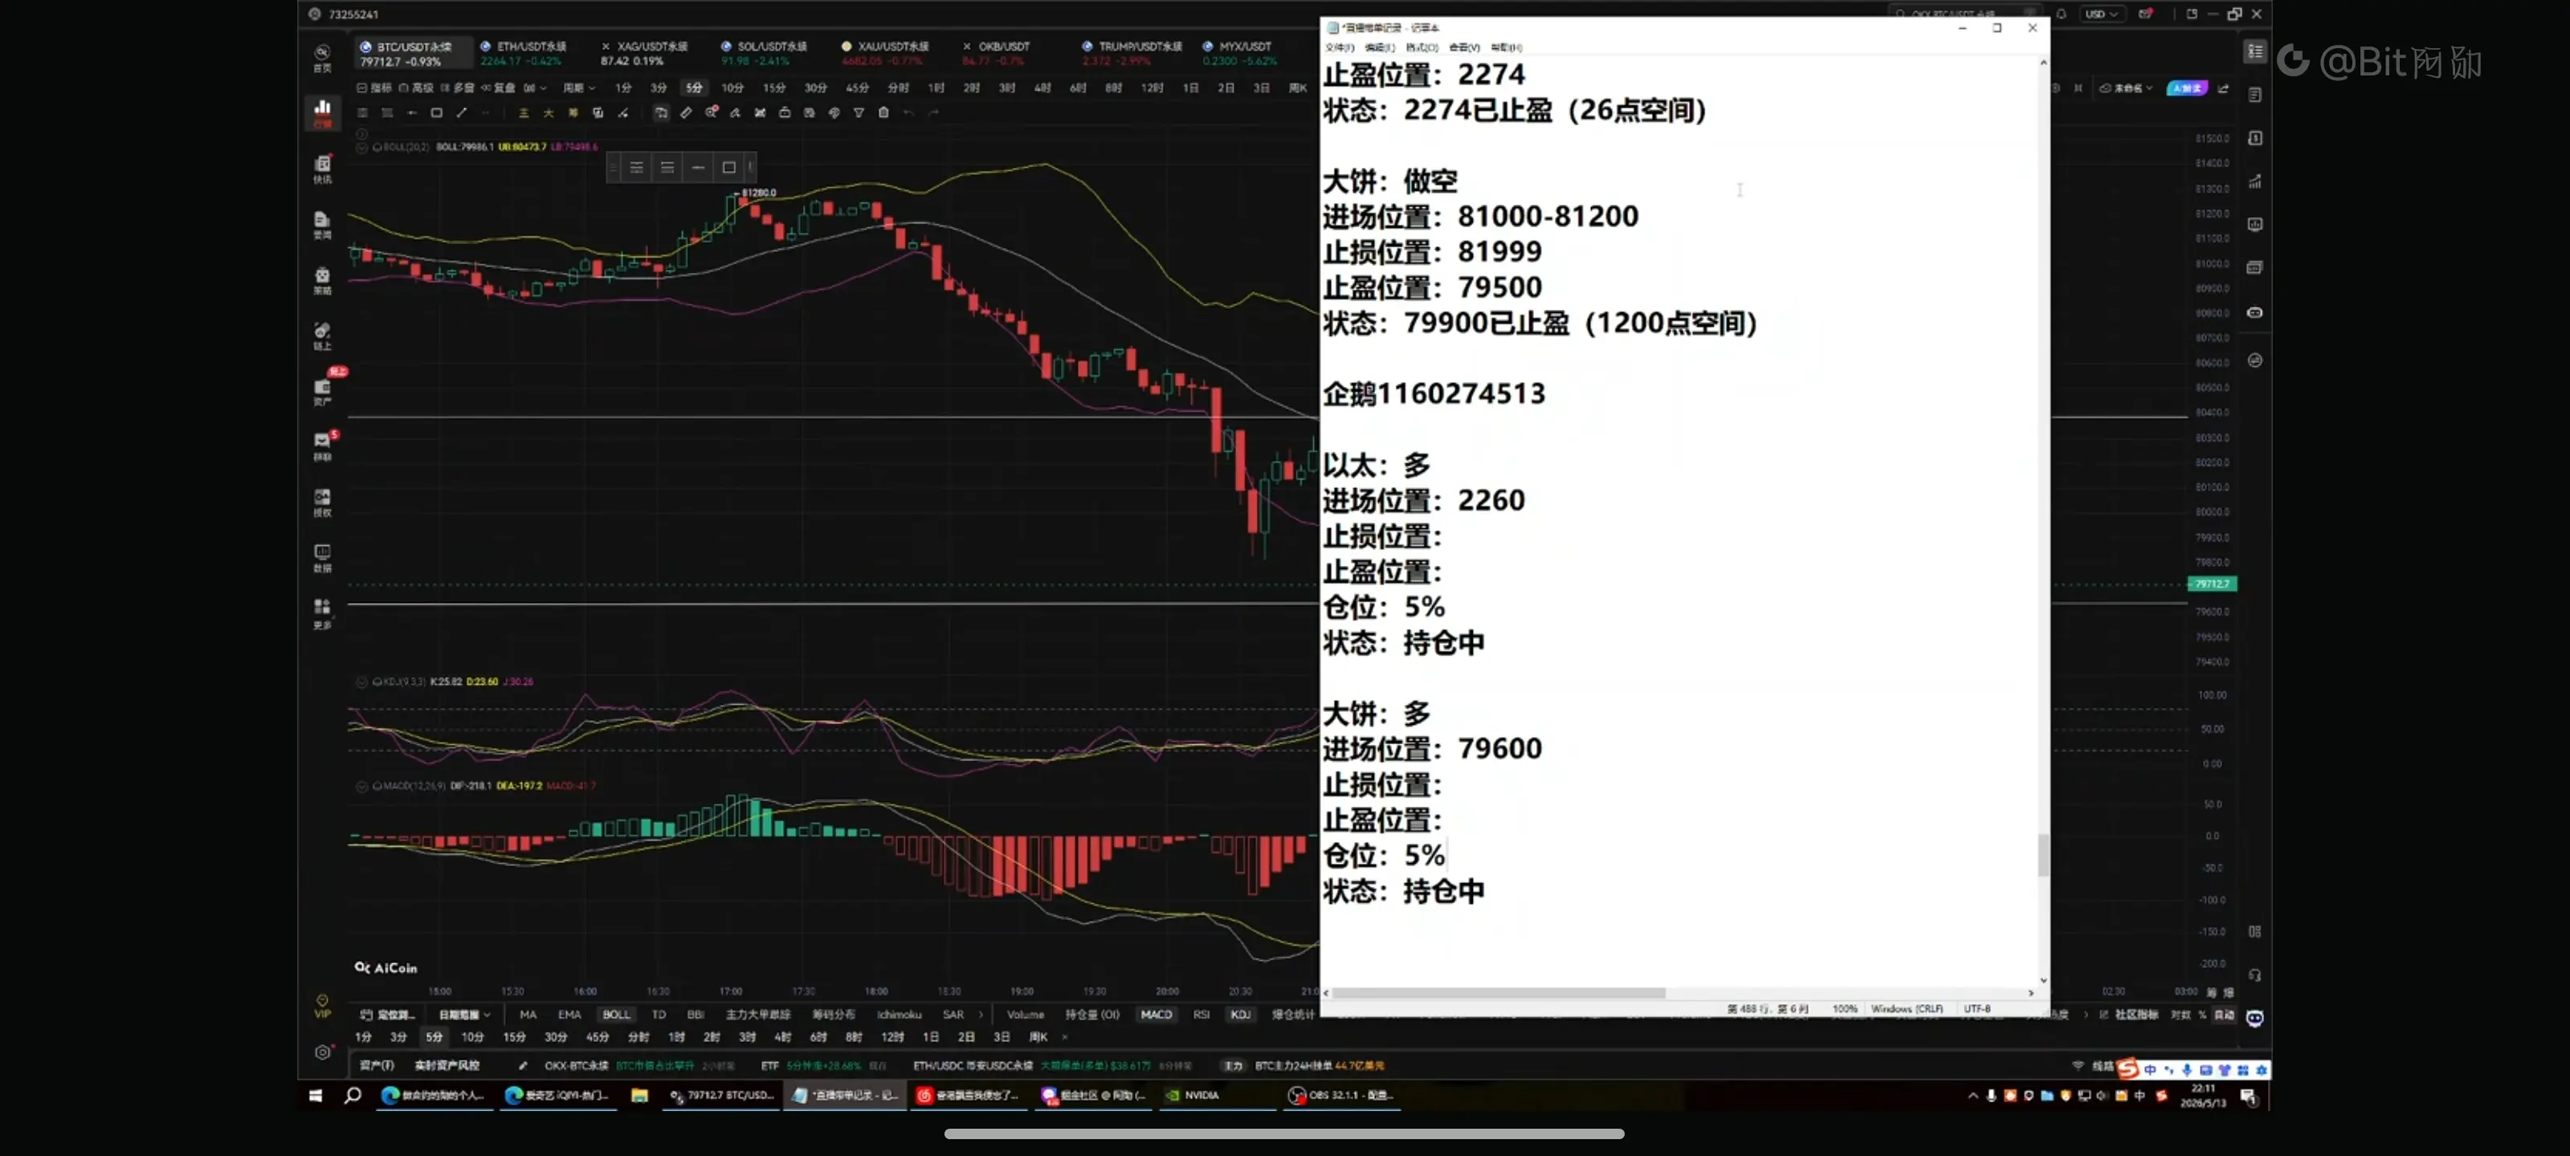
Task: Switch to TRUMP/USDT永续 tab
Action: [x=1132, y=53]
